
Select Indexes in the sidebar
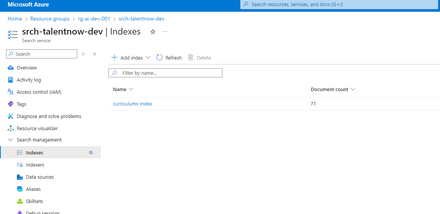click(x=51, y=153)
